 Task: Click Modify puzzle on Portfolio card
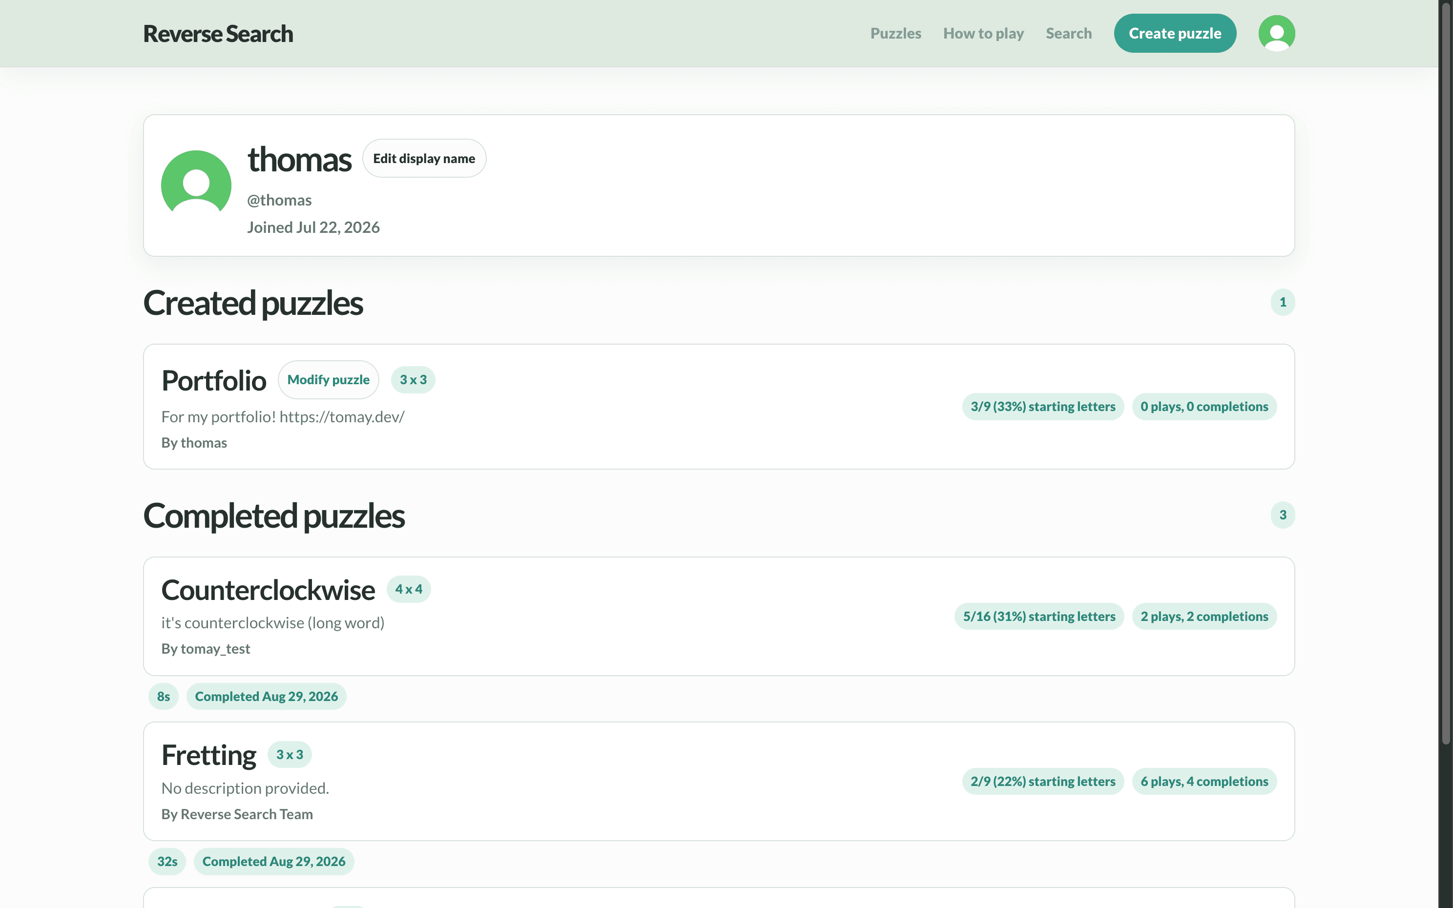[x=328, y=379]
